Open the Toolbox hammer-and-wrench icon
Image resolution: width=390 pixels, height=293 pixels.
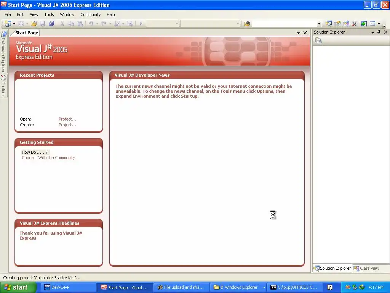click(x=355, y=24)
